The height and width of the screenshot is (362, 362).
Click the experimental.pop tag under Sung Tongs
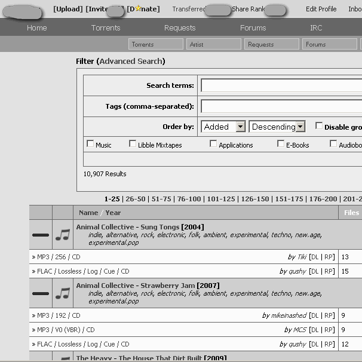113,243
